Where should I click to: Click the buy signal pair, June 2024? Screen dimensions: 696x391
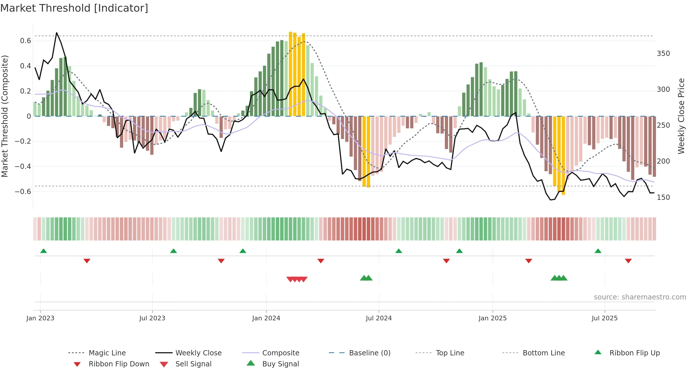pyautogui.click(x=366, y=278)
